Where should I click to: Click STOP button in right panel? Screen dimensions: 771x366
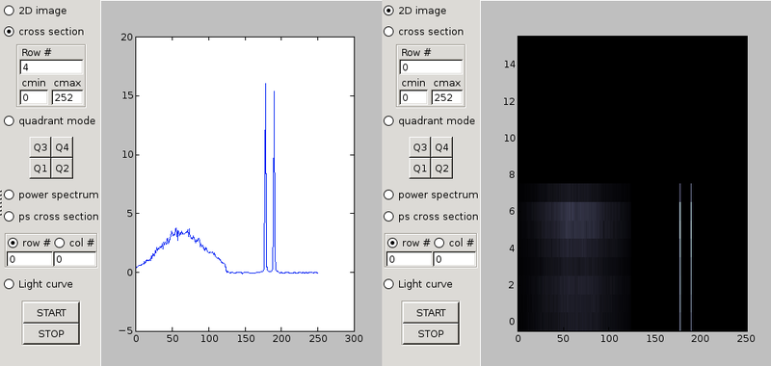click(431, 334)
